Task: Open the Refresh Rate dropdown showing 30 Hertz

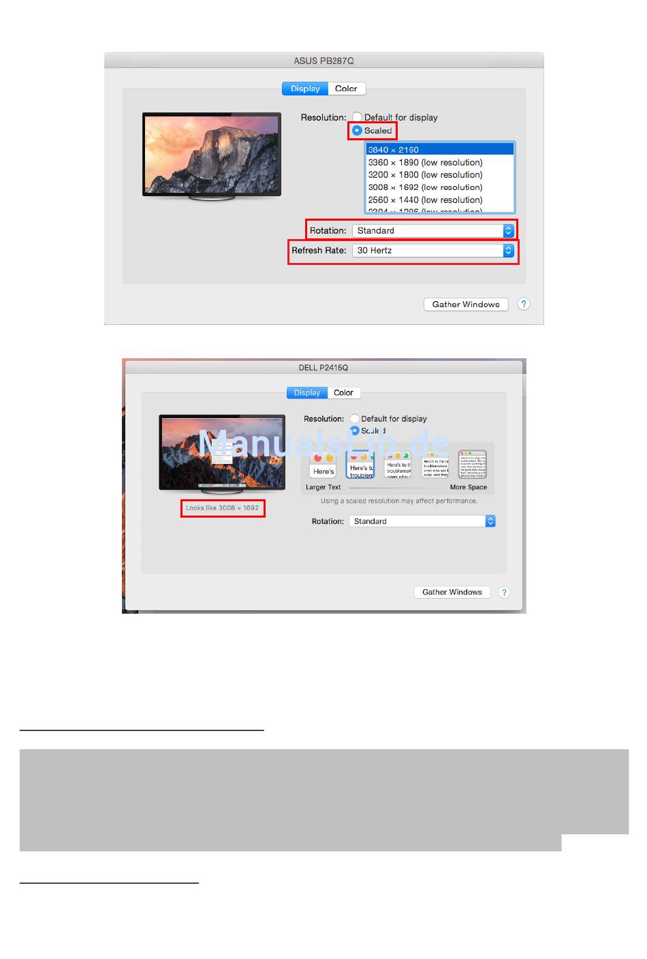Action: (433, 251)
